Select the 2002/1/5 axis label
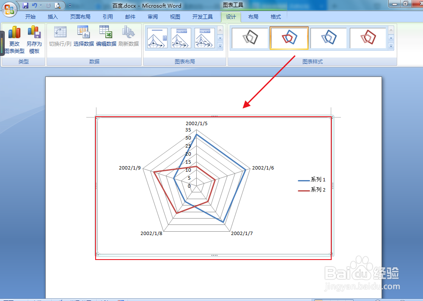423x301 pixels. (x=197, y=123)
